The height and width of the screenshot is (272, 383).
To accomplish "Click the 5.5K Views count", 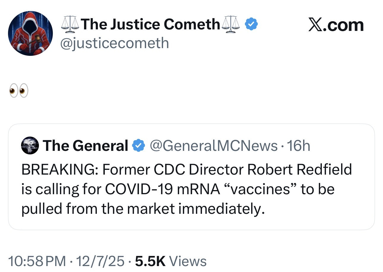I will (171, 261).
